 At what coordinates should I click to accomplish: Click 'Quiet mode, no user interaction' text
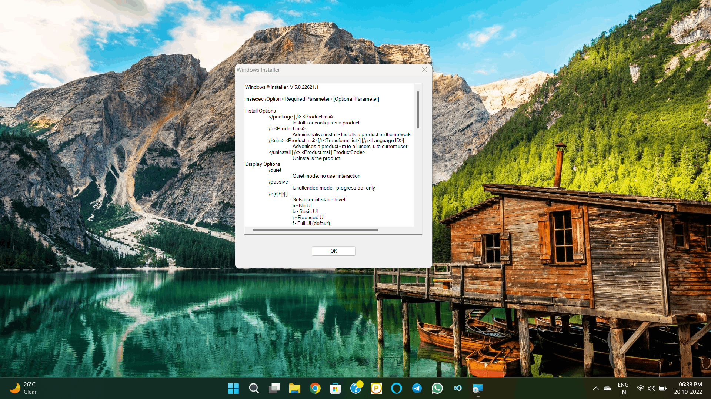(x=326, y=176)
